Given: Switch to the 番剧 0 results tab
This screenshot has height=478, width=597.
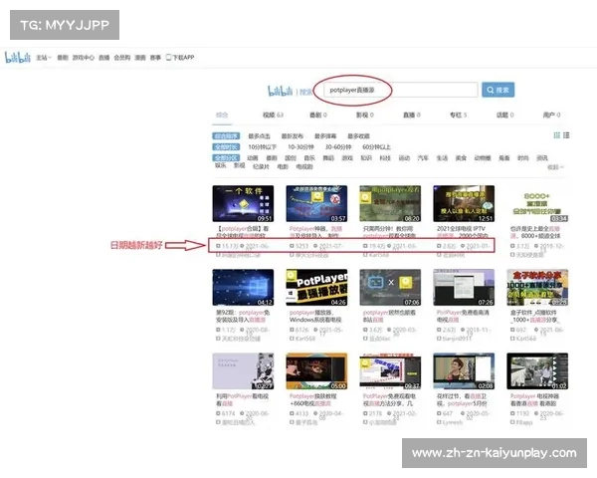Looking at the screenshot, I should click(318, 115).
